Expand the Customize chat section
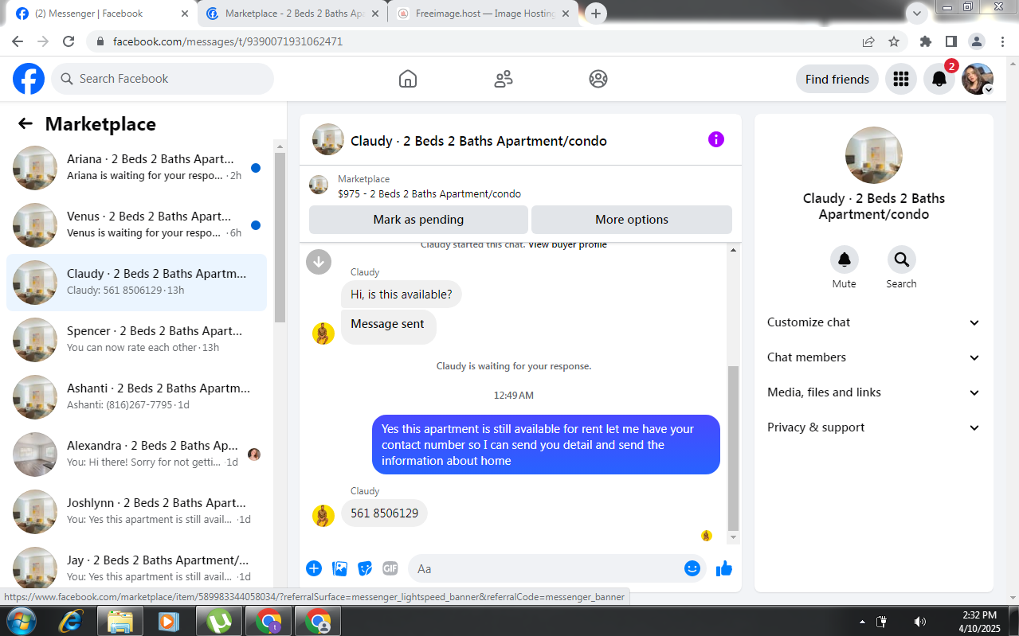The image size is (1019, 636). [874, 322]
